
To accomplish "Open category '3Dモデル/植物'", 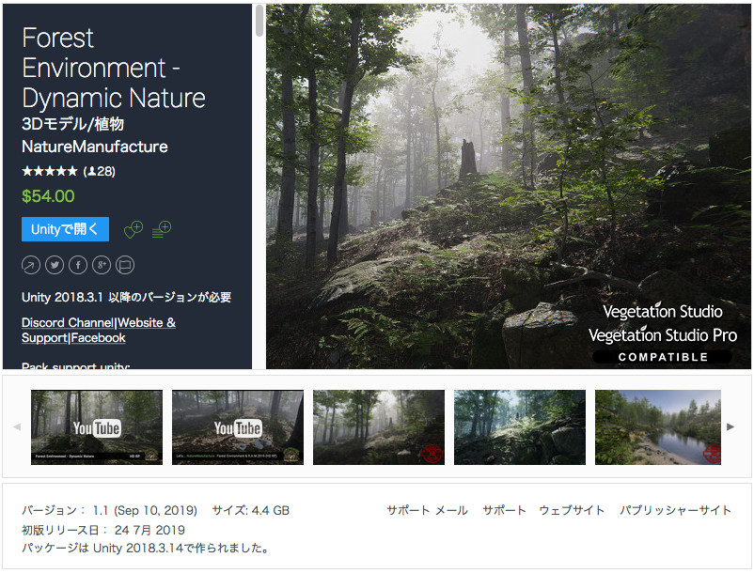I will point(73,124).
